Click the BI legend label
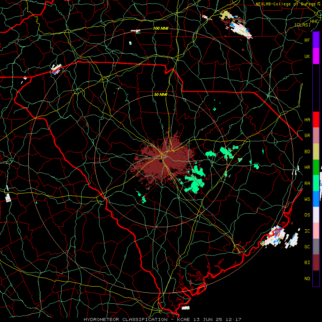 click(x=307, y=263)
